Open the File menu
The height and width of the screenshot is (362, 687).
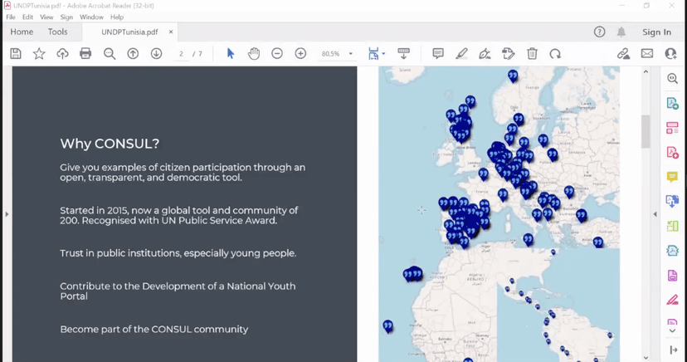pyautogui.click(x=11, y=17)
